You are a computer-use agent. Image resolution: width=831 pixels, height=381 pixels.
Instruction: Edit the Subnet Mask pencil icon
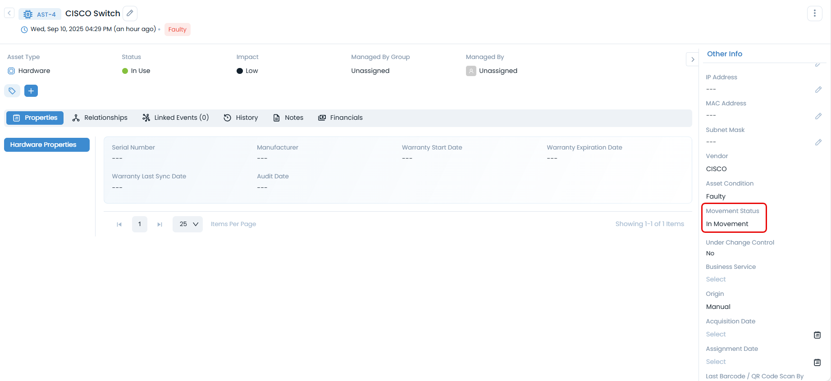click(818, 142)
